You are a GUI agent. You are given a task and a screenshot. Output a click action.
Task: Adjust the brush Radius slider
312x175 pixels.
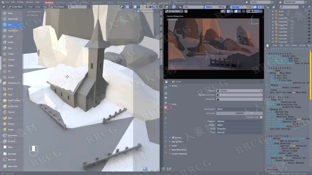[x=215, y=7]
